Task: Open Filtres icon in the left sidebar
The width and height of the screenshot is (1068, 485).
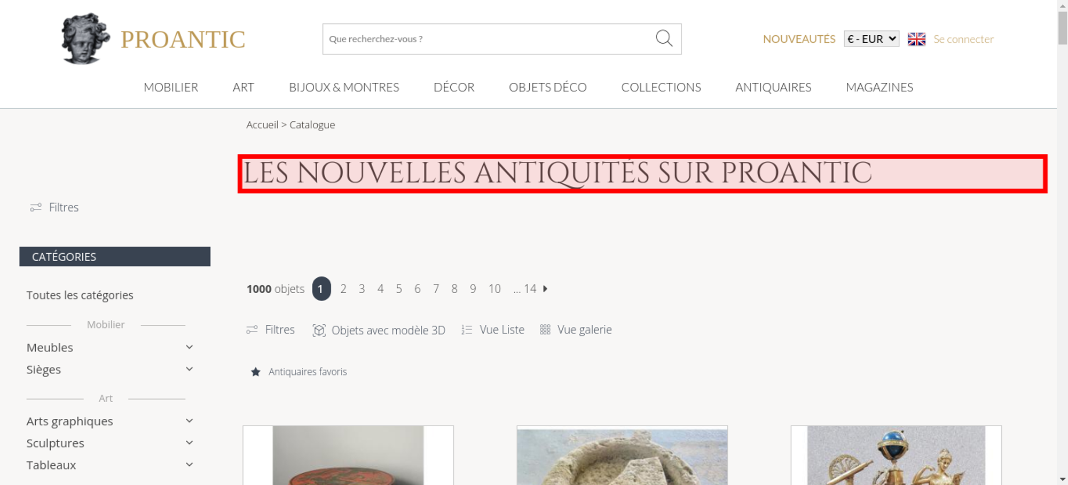Action: tap(36, 207)
